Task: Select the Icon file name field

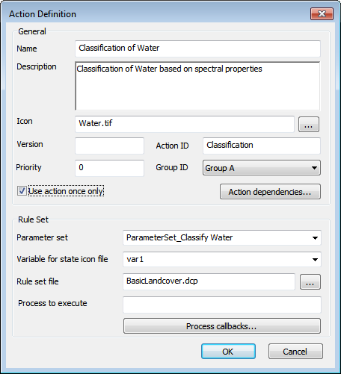Action: pyautogui.click(x=185, y=124)
